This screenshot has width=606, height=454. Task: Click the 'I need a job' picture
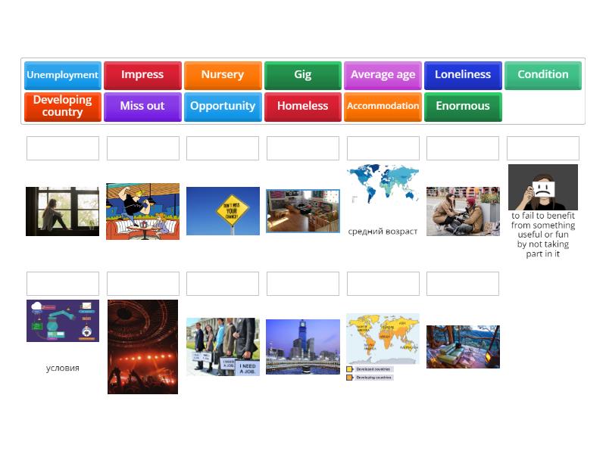click(223, 347)
